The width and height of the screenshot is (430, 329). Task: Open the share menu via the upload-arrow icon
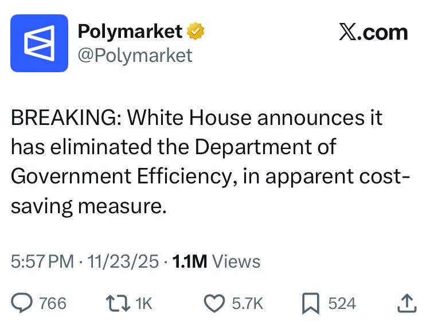click(406, 303)
